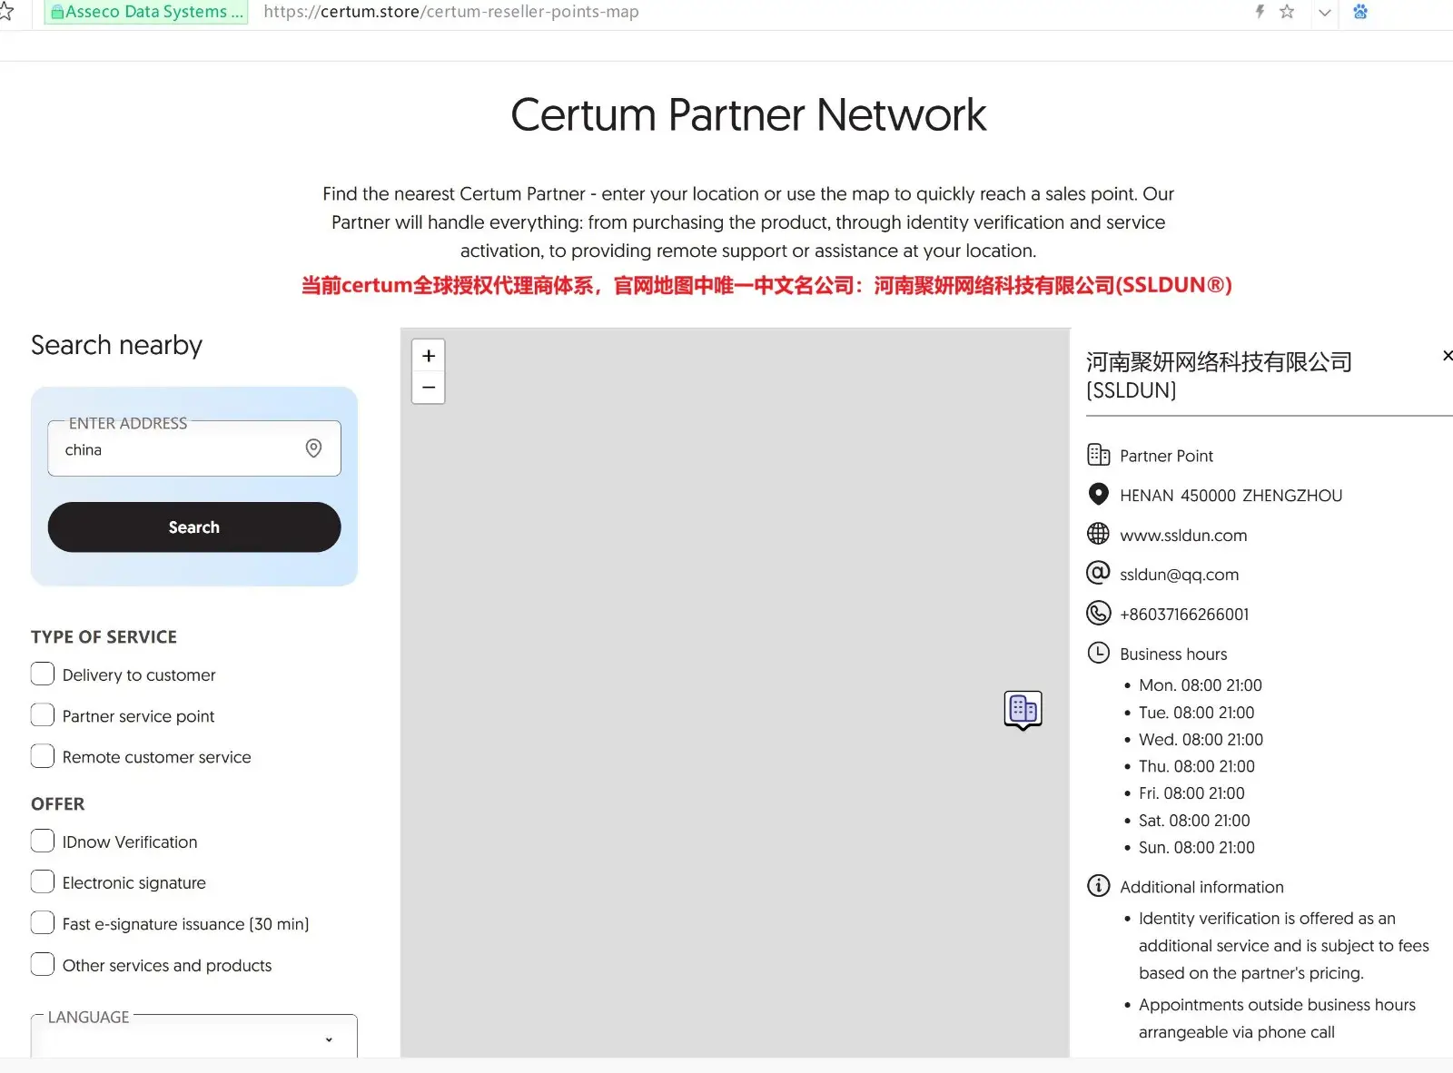Click the Additional information heading
Image resolution: width=1453 pixels, height=1073 pixels.
[1201, 887]
